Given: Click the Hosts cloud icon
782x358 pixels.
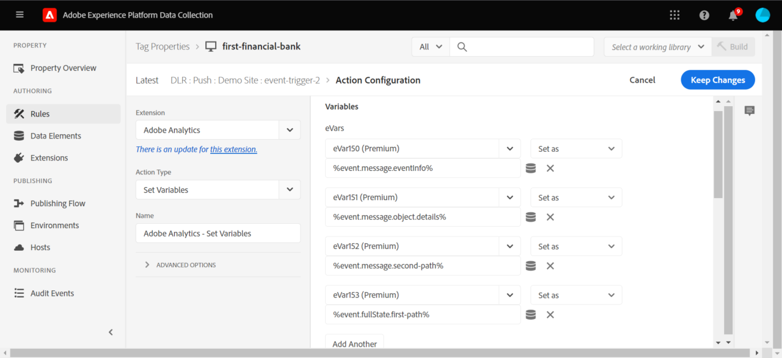Looking at the screenshot, I should (19, 248).
